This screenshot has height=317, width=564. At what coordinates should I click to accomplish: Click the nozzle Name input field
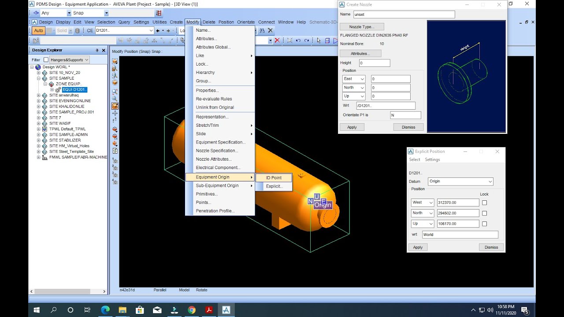click(404, 15)
